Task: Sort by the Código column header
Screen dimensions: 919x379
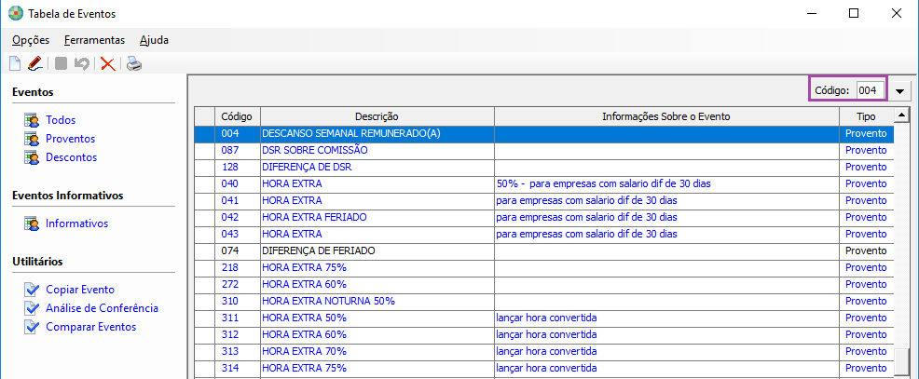Action: (x=238, y=116)
